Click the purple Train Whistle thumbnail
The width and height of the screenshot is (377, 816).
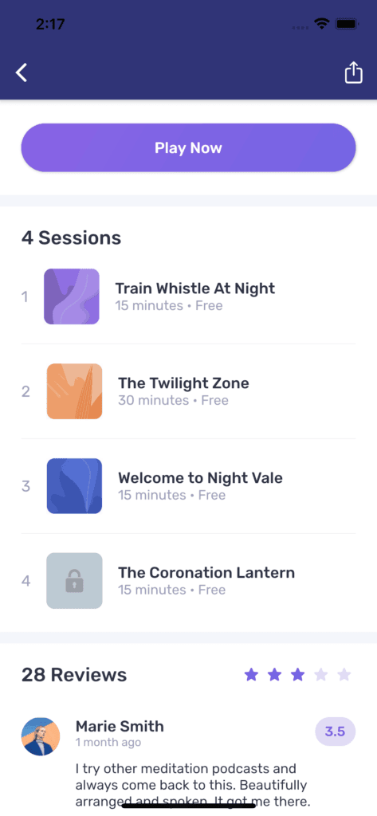click(x=72, y=296)
